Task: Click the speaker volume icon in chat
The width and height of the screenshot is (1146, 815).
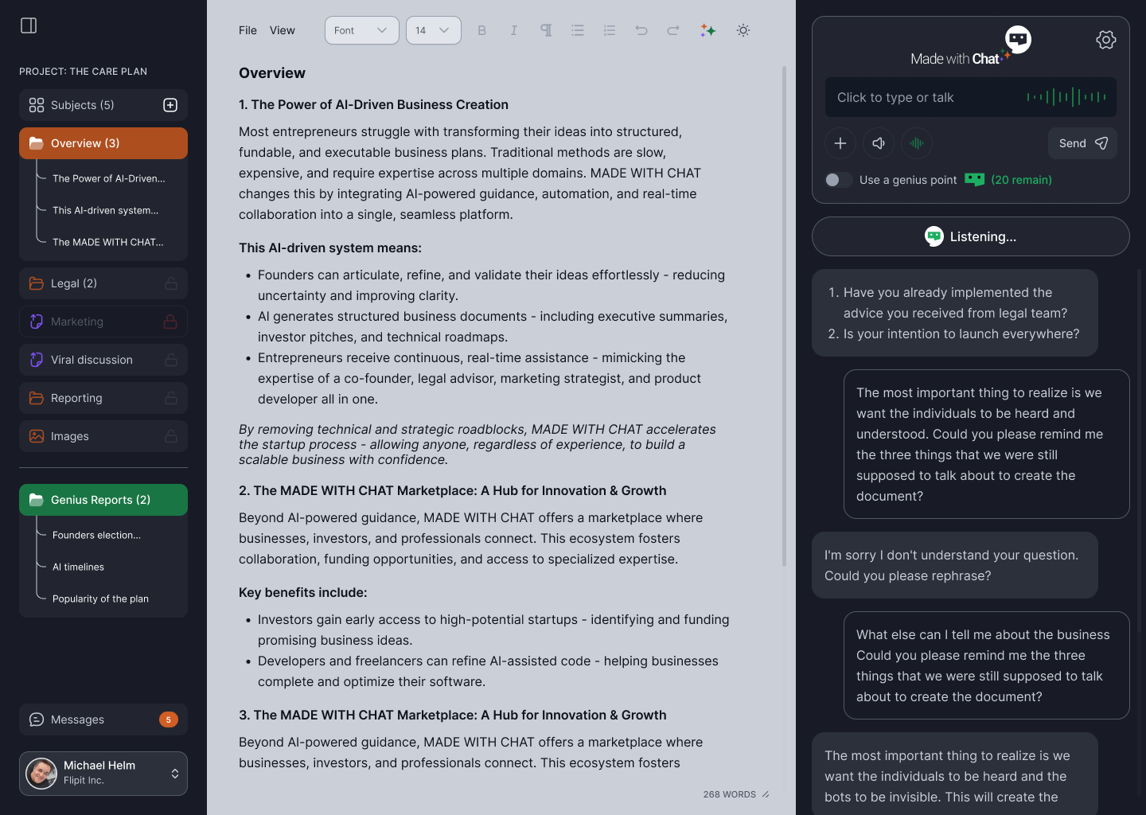Action: click(879, 143)
